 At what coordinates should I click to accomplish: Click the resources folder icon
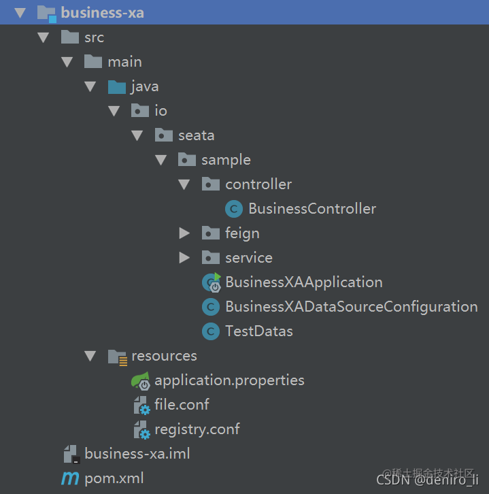(118, 357)
